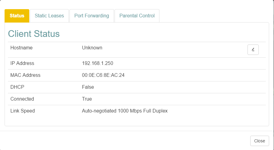Click the DHCP row label
This screenshot has height=150, width=274.
coord(17,87)
